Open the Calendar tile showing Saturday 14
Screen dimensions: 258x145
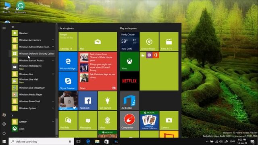68,41
